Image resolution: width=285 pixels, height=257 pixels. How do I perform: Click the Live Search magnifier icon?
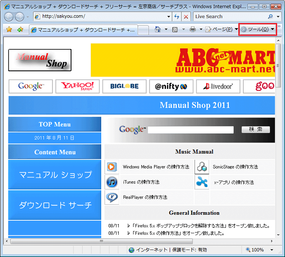(x=270, y=16)
